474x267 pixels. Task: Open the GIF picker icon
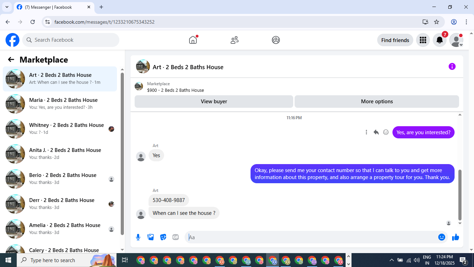pos(176,237)
